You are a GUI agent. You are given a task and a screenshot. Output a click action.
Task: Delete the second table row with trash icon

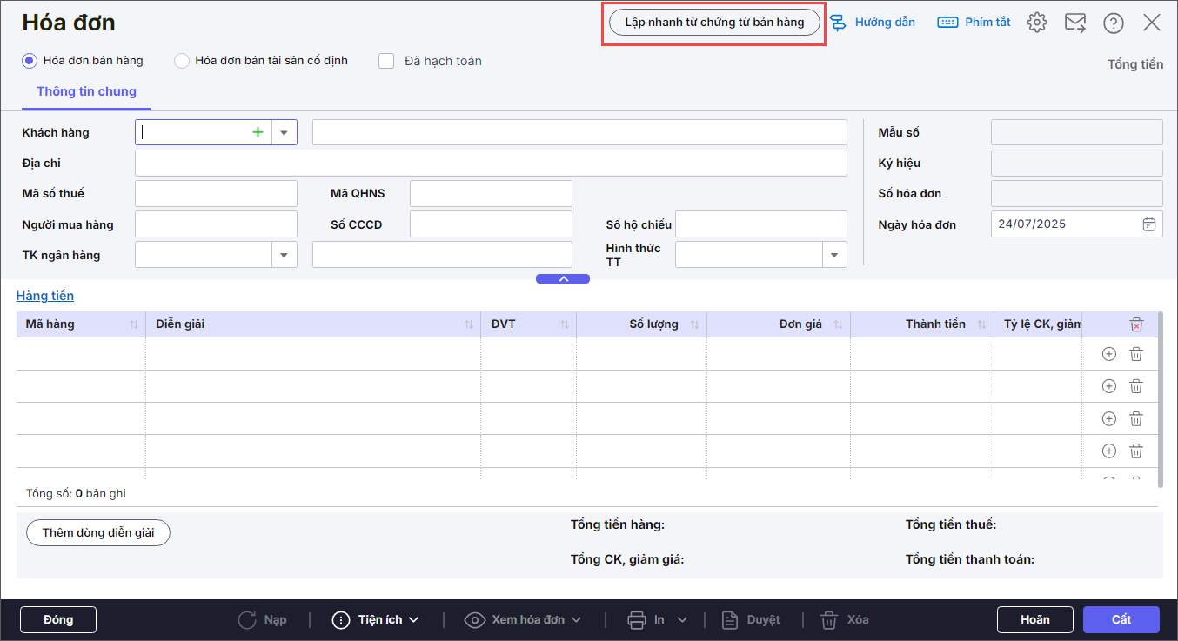point(1136,386)
